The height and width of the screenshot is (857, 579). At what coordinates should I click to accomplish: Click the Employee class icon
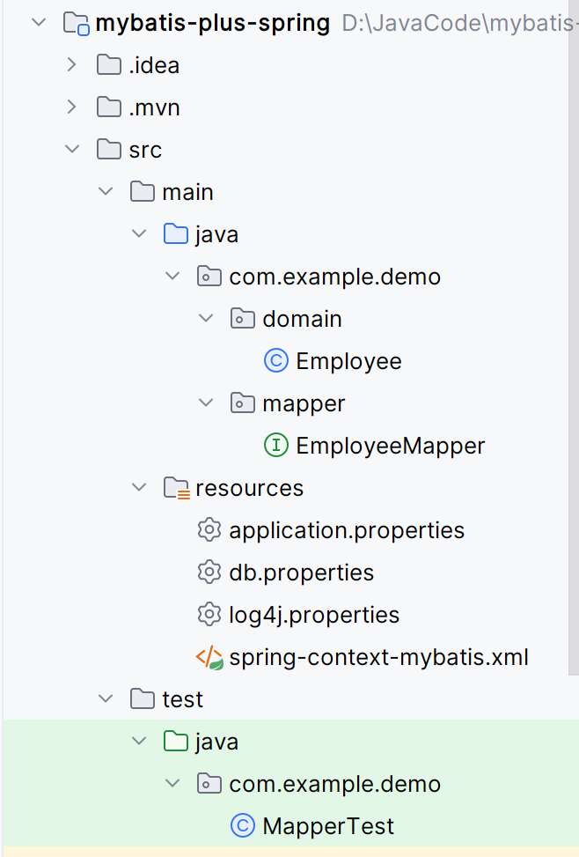(276, 360)
